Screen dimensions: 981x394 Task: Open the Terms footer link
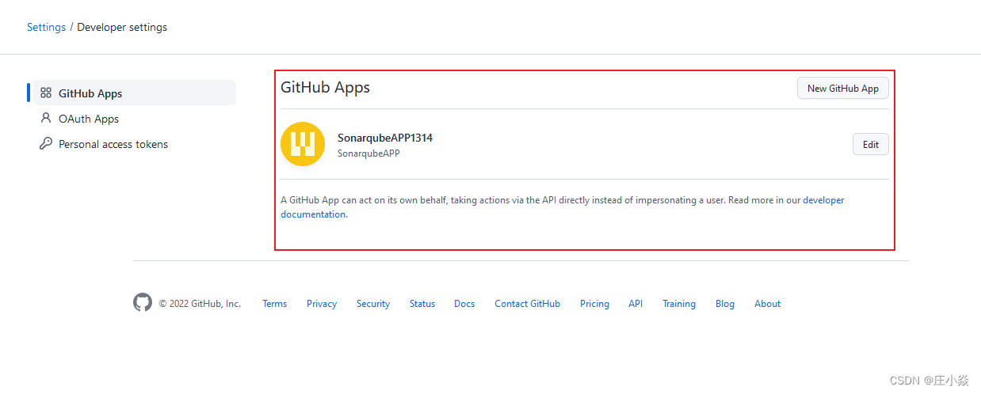coord(275,304)
